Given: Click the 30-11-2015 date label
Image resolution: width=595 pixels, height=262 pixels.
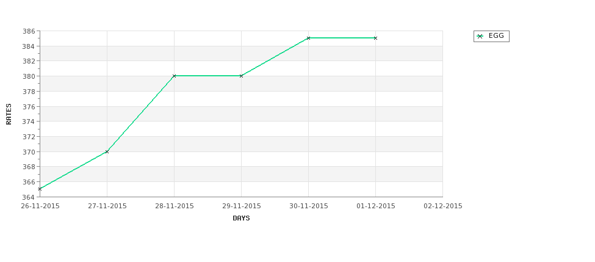Looking at the screenshot, I should (x=309, y=206).
